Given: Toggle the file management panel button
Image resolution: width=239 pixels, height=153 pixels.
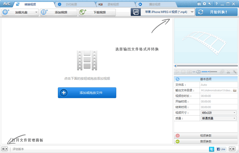Looking at the screenshot, I should coord(4,149).
